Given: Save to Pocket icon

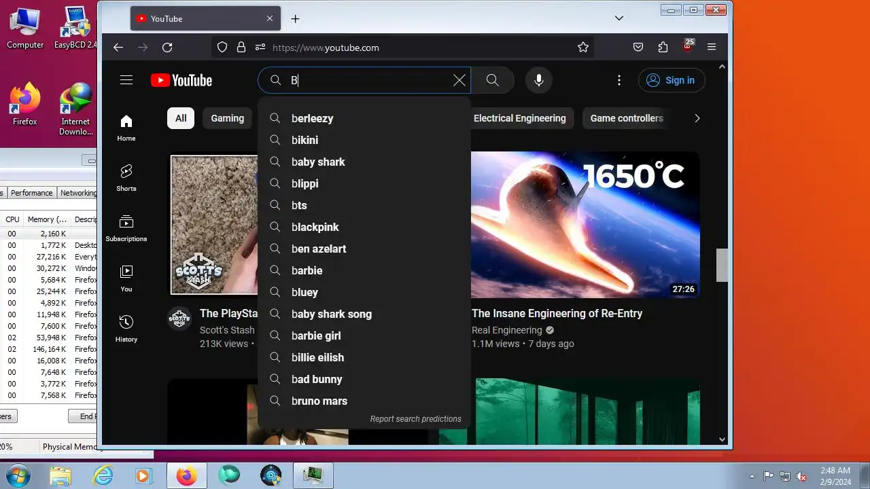Looking at the screenshot, I should click(x=638, y=48).
